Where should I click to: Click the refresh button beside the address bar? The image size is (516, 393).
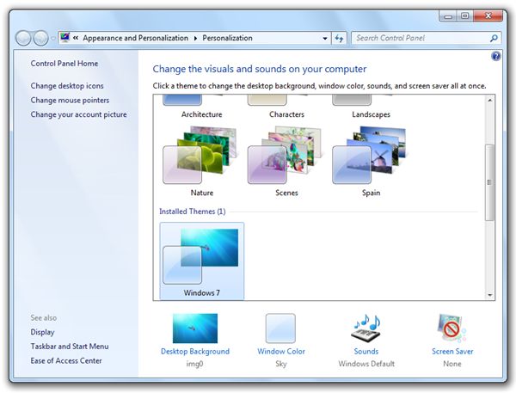click(x=339, y=39)
